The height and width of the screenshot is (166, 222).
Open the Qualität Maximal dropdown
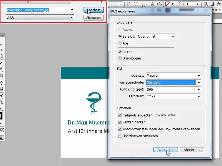[173, 76]
